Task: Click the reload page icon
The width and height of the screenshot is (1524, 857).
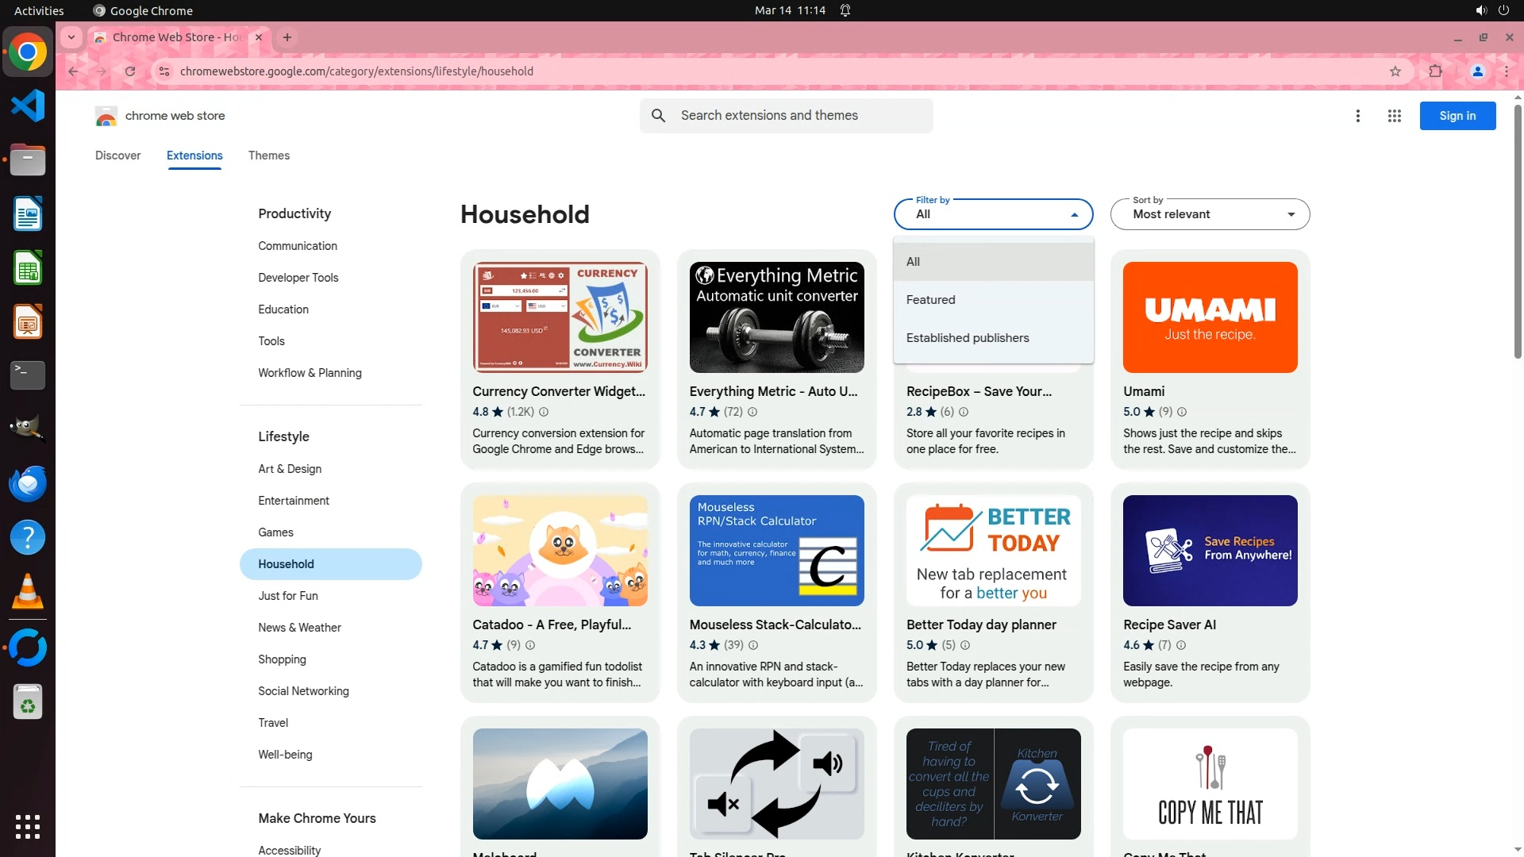Action: [x=130, y=71]
